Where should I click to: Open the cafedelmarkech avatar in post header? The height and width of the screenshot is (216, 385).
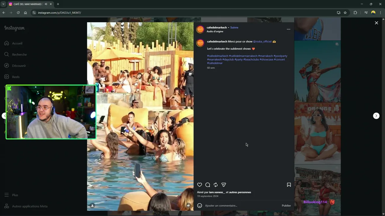tap(200, 29)
